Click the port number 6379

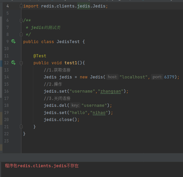[x=169, y=77]
